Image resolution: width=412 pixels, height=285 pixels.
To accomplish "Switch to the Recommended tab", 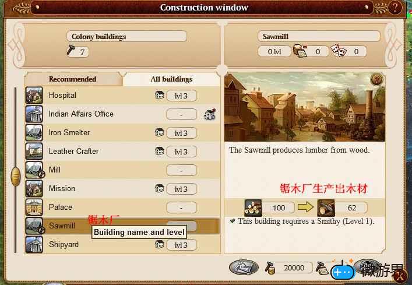I will (x=73, y=79).
